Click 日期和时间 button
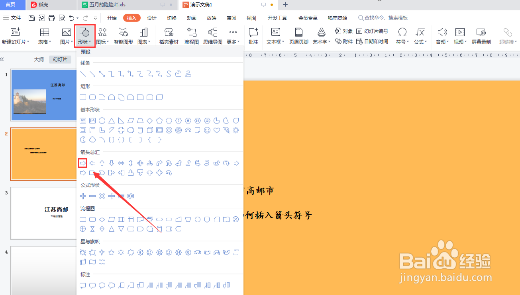520x295 pixels. (372, 41)
